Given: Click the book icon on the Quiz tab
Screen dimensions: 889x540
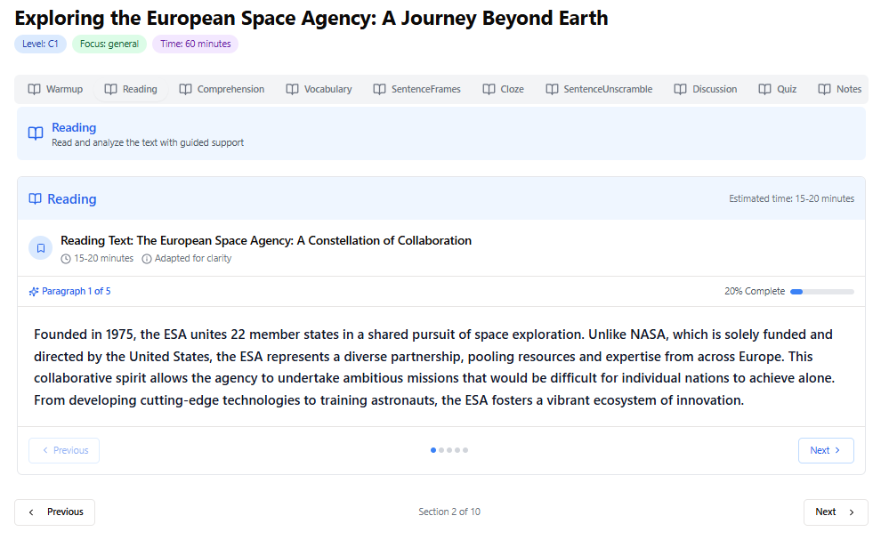Looking at the screenshot, I should [x=764, y=89].
